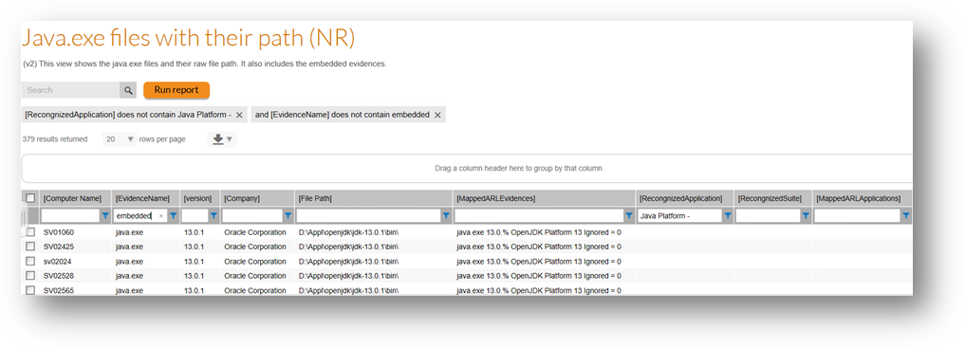Click the File Path filter text box

click(369, 216)
